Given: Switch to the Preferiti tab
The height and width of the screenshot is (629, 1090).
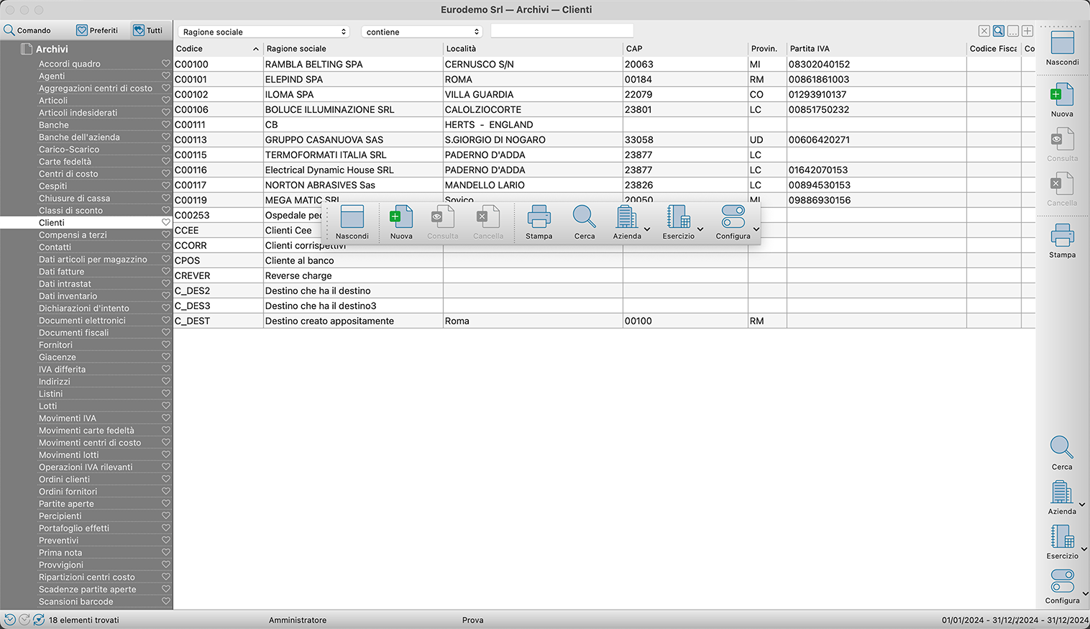Looking at the screenshot, I should coord(97,30).
